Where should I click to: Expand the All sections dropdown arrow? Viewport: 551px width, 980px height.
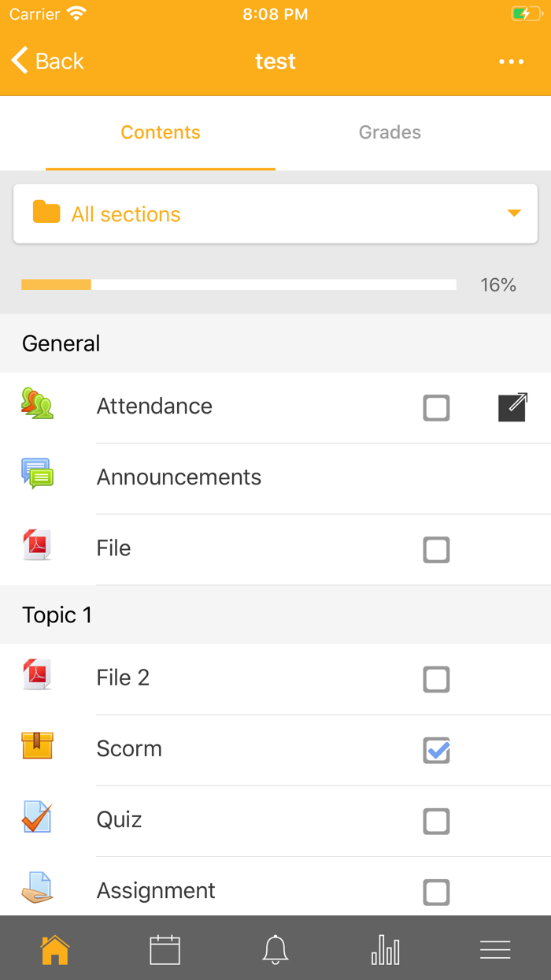514,213
